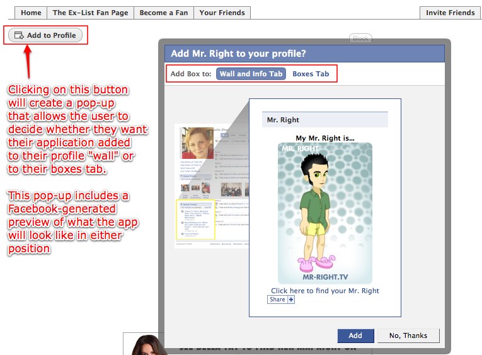The image size is (482, 355).
Task: Click the Share button in preview
Action: coord(277,300)
